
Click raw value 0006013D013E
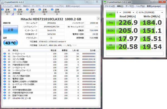(89, 59)
